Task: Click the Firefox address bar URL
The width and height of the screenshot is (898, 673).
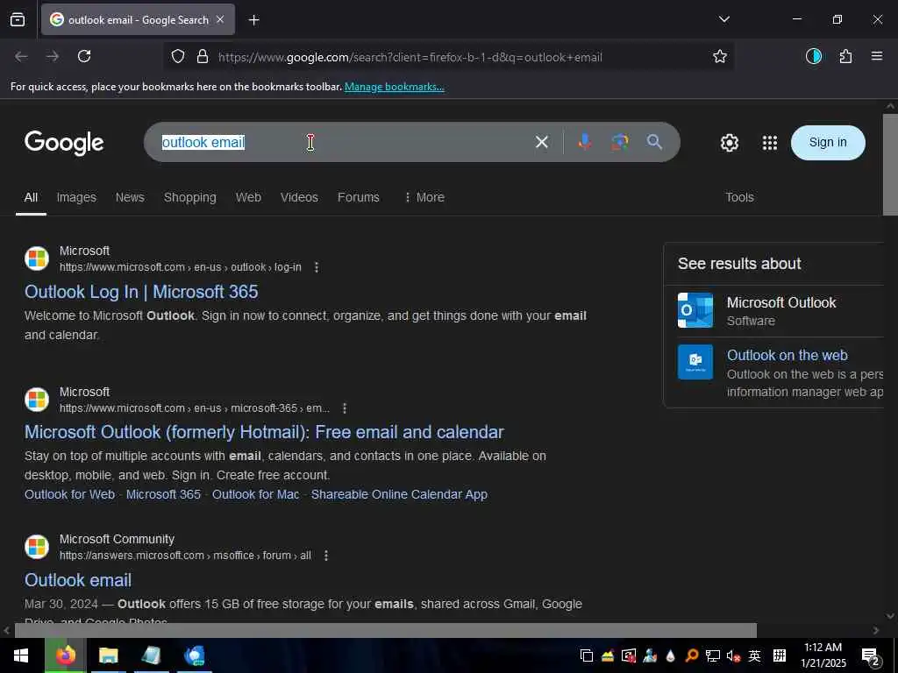Action: pos(410,57)
